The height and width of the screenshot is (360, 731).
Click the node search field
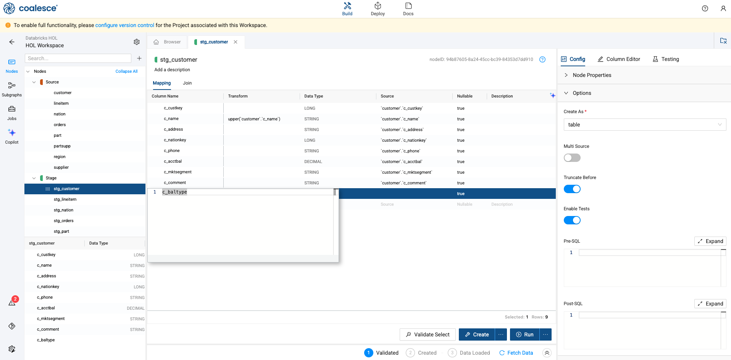click(78, 58)
